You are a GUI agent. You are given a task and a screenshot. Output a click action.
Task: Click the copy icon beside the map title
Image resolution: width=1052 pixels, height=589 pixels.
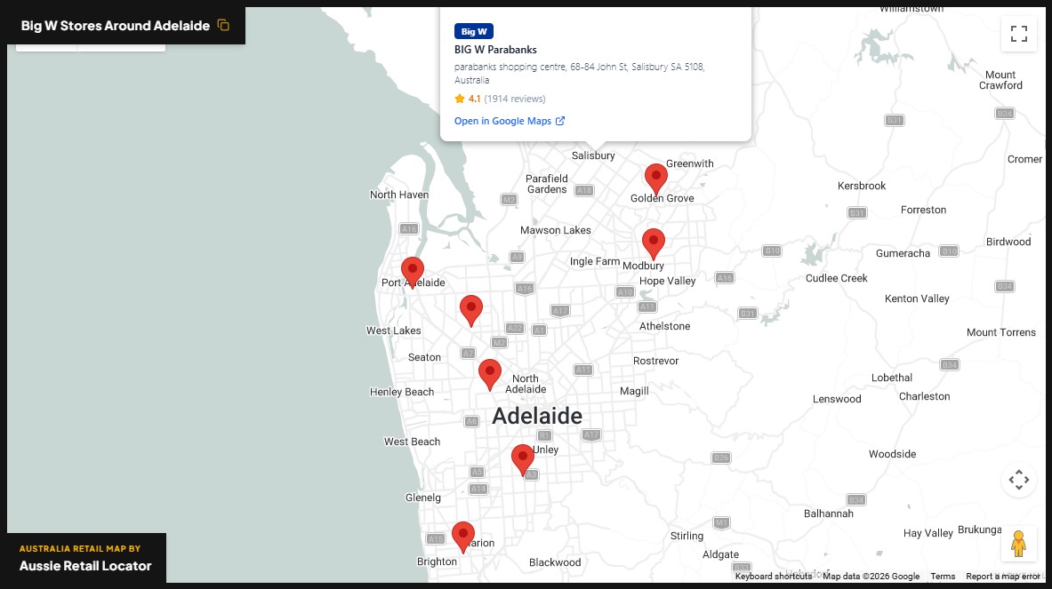[223, 26]
